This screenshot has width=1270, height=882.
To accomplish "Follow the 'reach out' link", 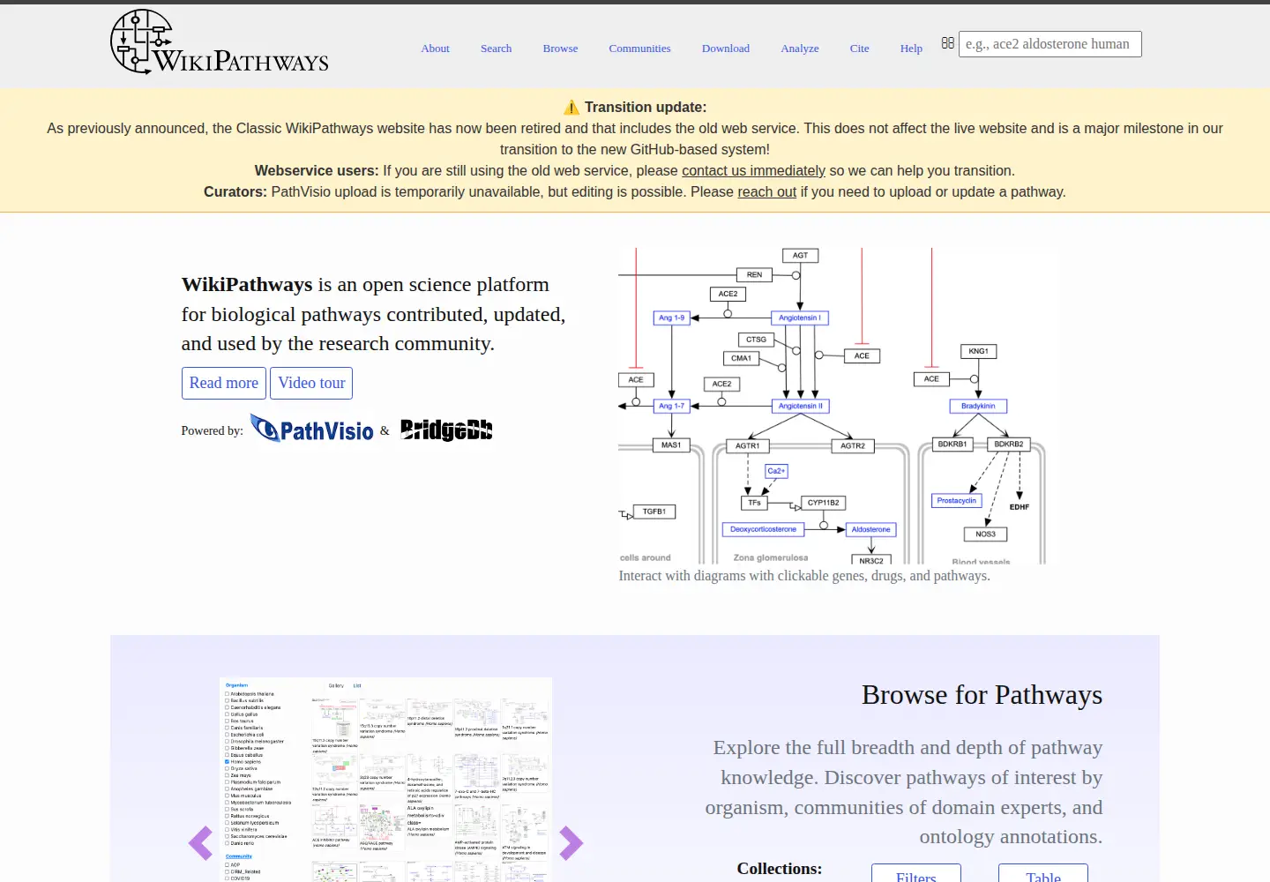I will (766, 191).
